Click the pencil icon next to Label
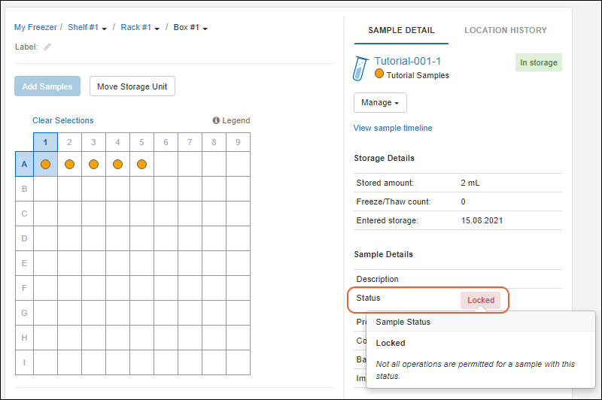Screen dimensions: 602x400 tap(47, 47)
